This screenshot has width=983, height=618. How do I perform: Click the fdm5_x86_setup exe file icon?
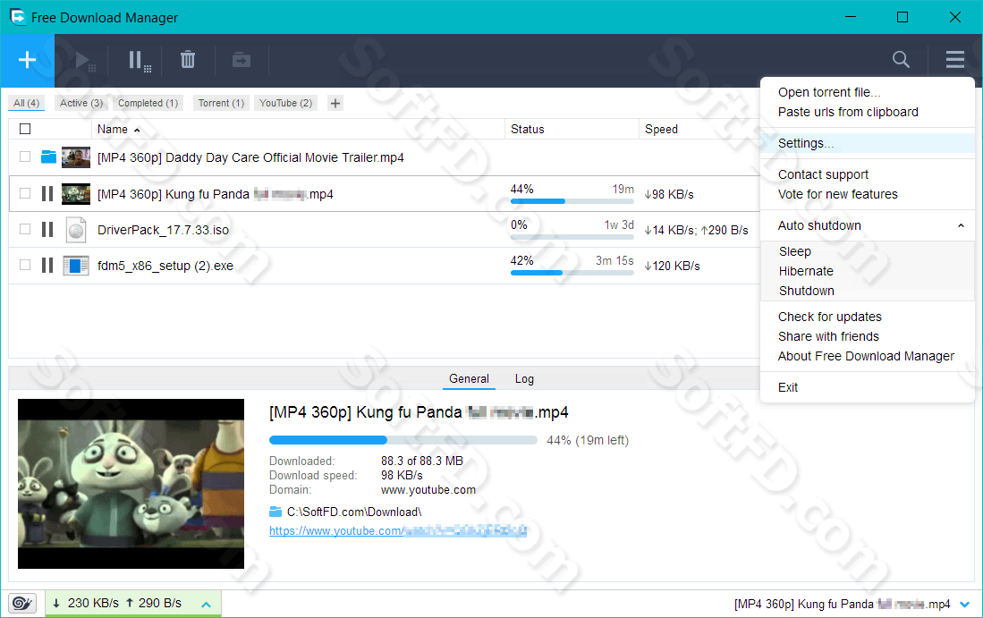76,265
